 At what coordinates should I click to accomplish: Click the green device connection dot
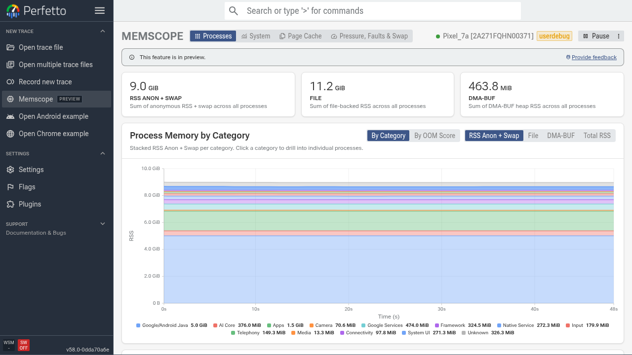(x=438, y=36)
